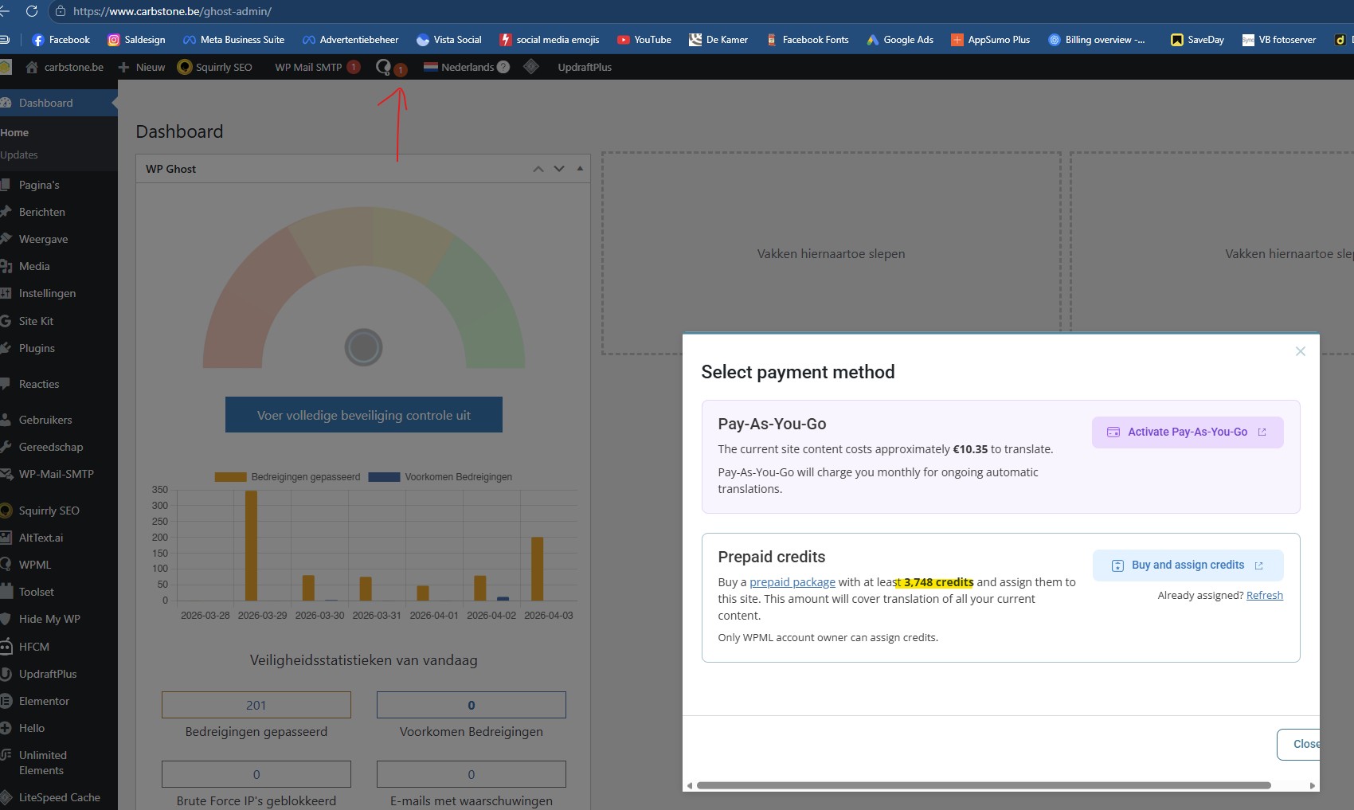The image size is (1354, 810).
Task: Toggle the Bedreigingen gepasseerd chart legend
Action: pyautogui.click(x=288, y=477)
